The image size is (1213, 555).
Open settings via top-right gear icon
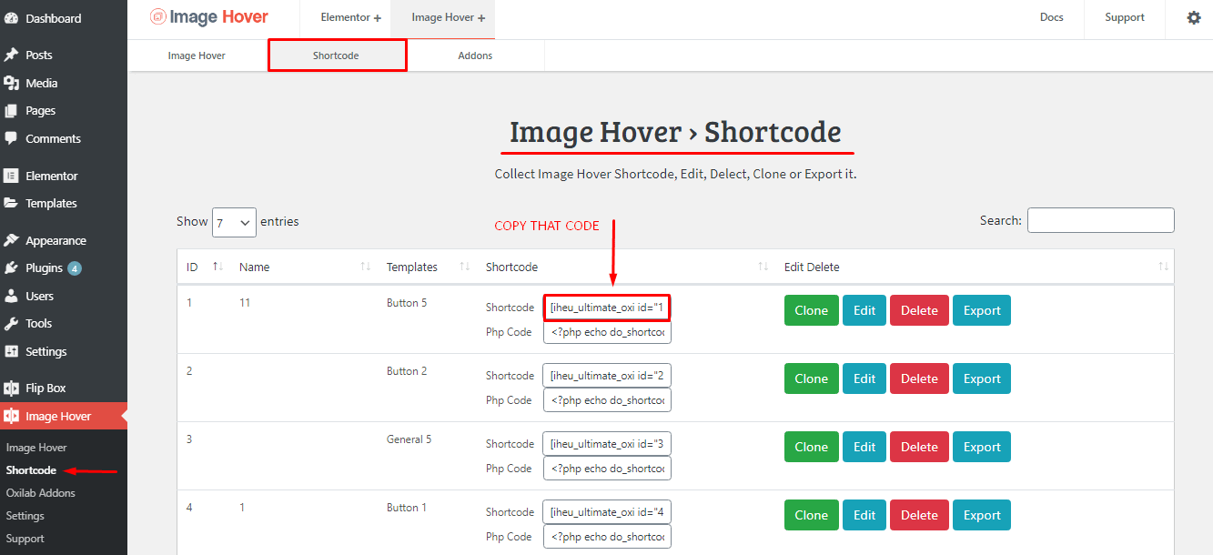pos(1194,17)
